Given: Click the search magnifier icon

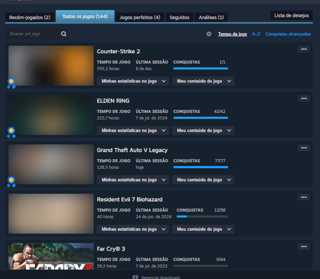Looking at the screenshot, I should click(64, 34).
